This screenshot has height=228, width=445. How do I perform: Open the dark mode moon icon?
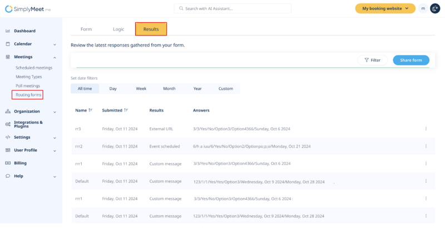click(x=435, y=8)
